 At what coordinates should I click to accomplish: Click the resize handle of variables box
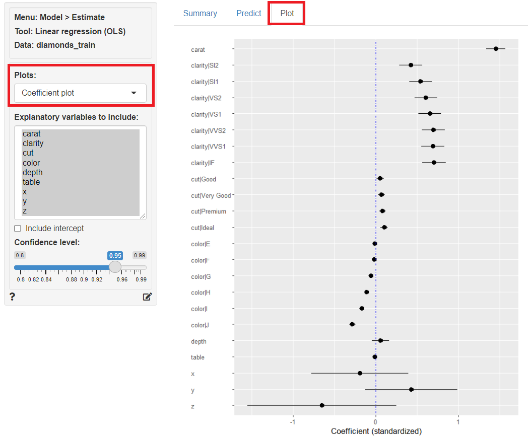[x=143, y=216]
